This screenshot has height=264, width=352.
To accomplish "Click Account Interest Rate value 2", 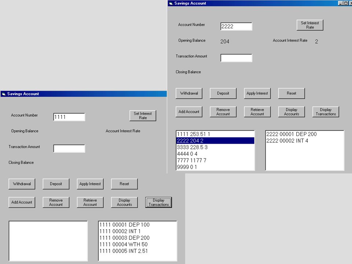I will pyautogui.click(x=316, y=41).
